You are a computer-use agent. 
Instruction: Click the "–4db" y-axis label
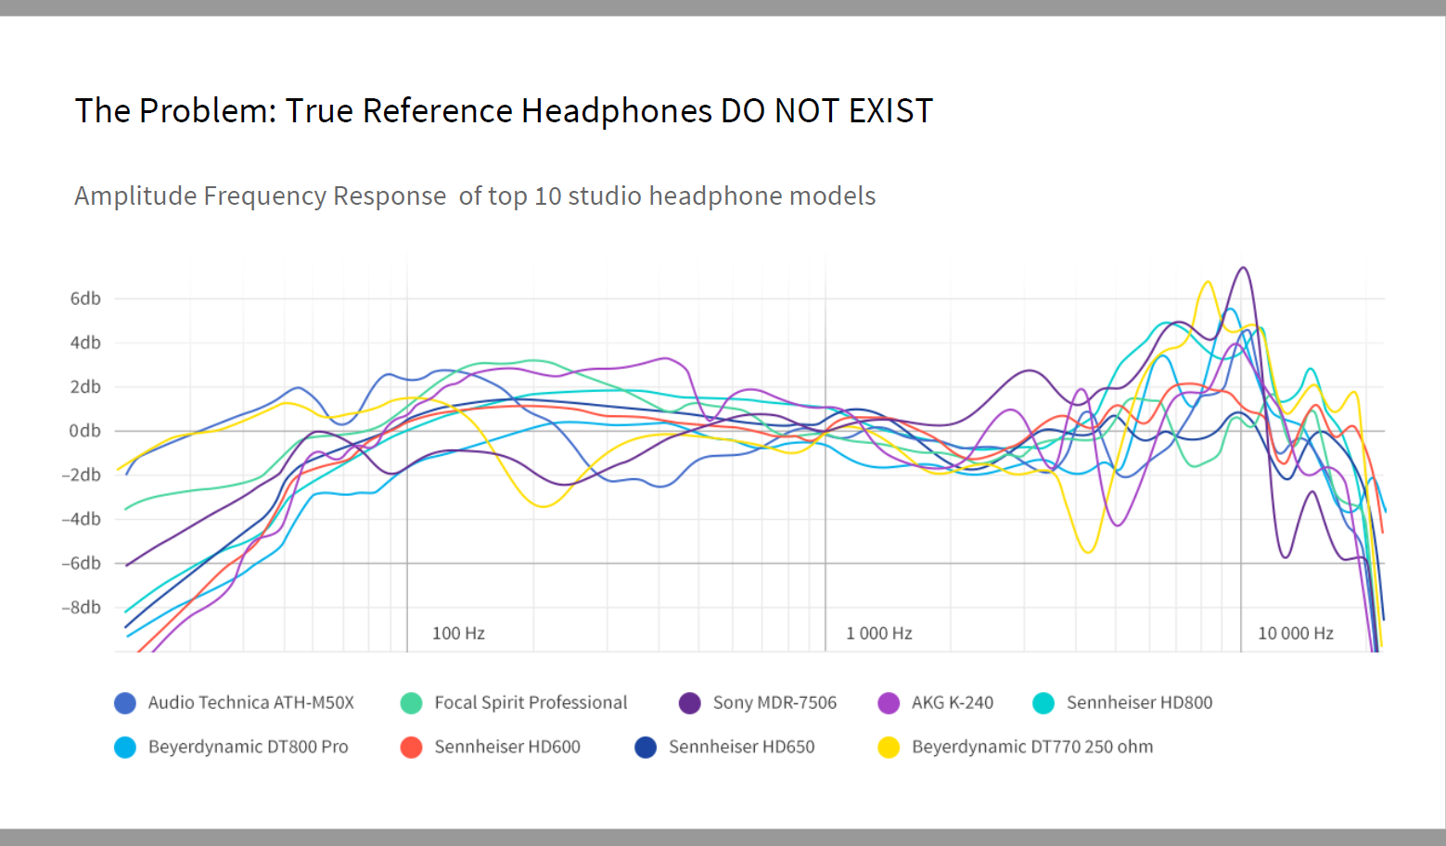tap(82, 519)
